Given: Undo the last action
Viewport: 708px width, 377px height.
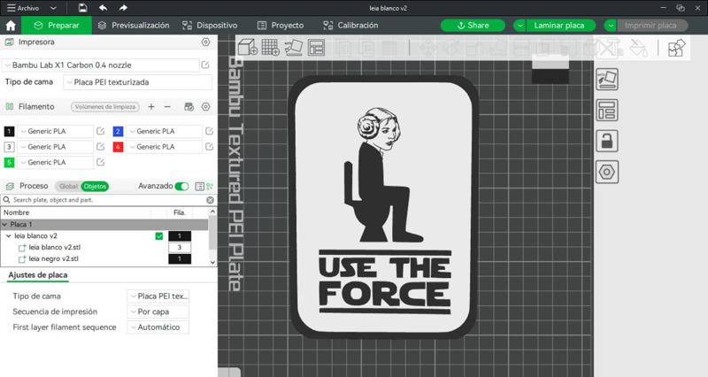Looking at the screenshot, I should (x=103, y=8).
